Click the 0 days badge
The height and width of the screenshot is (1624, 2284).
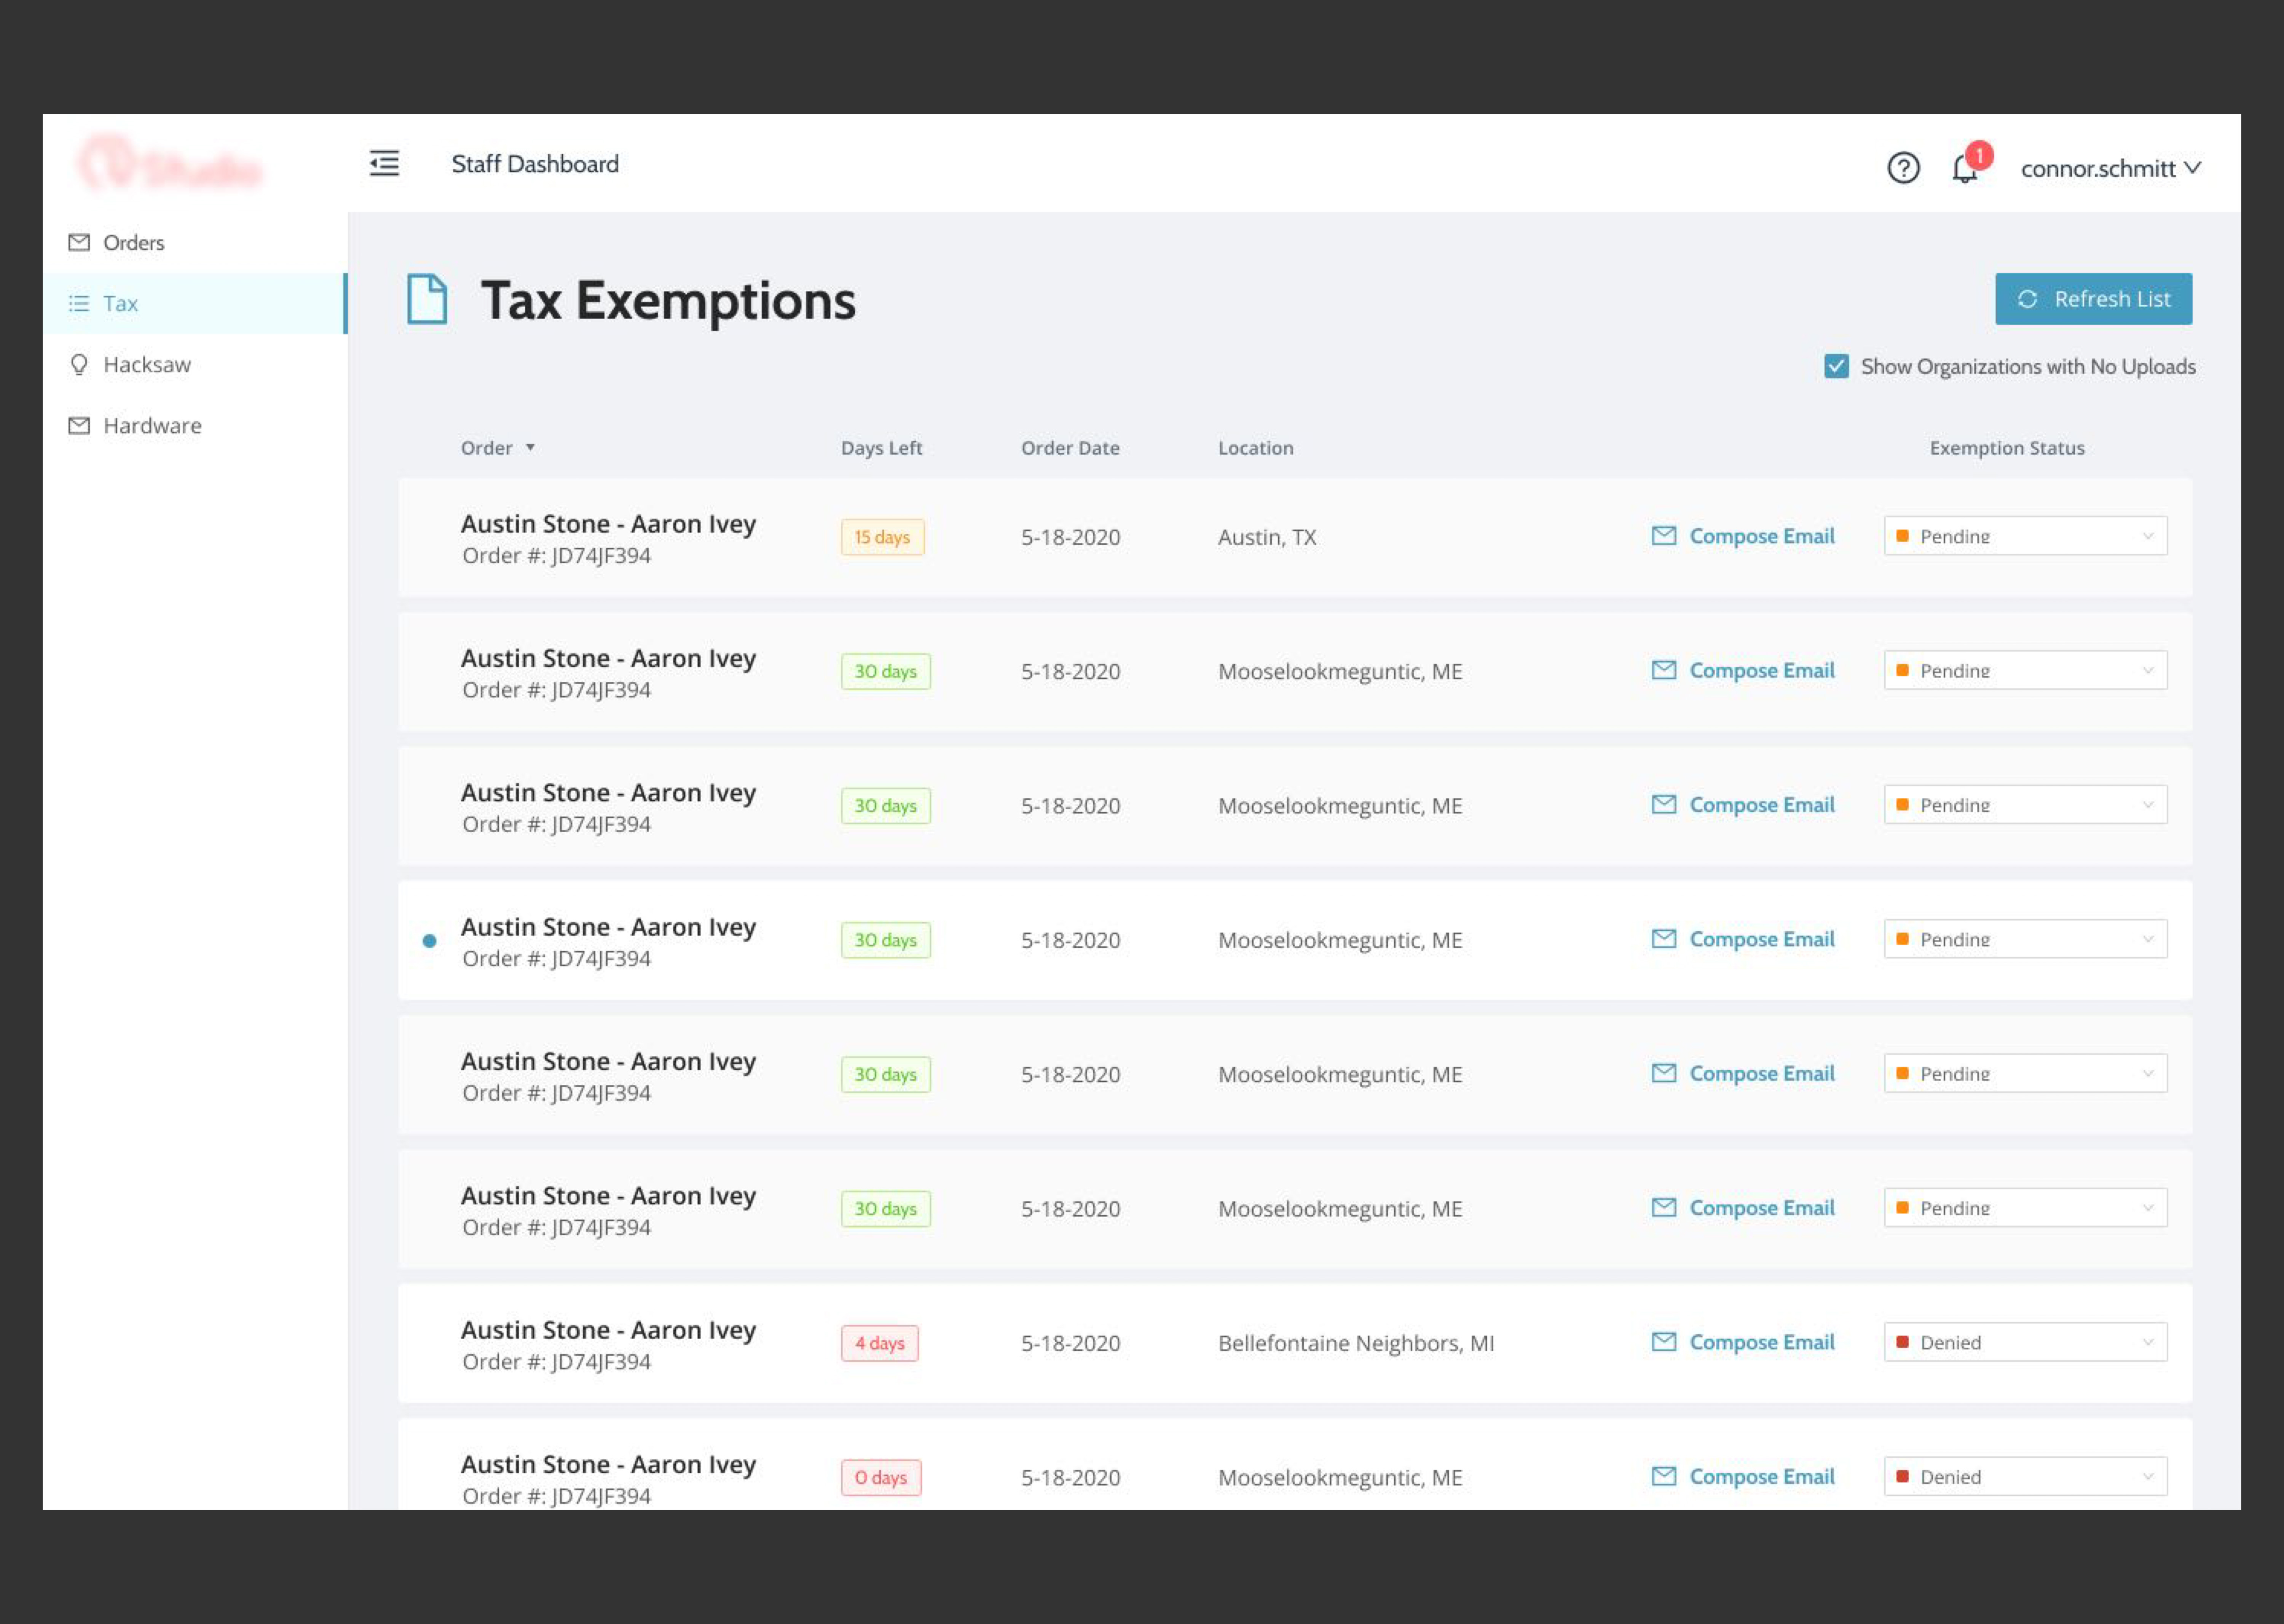pyautogui.click(x=881, y=1477)
